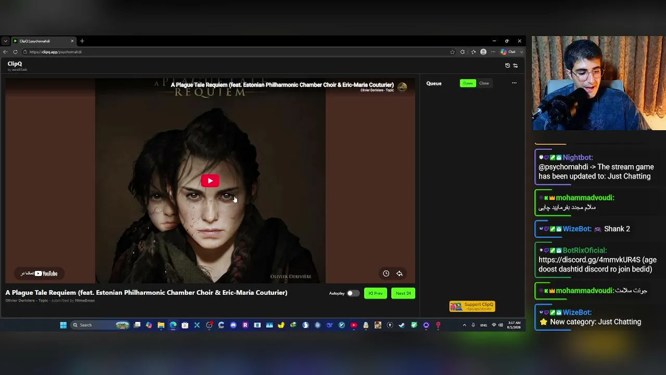The height and width of the screenshot is (375, 666).
Task: Switch the ENG input language
Action: [483, 325]
